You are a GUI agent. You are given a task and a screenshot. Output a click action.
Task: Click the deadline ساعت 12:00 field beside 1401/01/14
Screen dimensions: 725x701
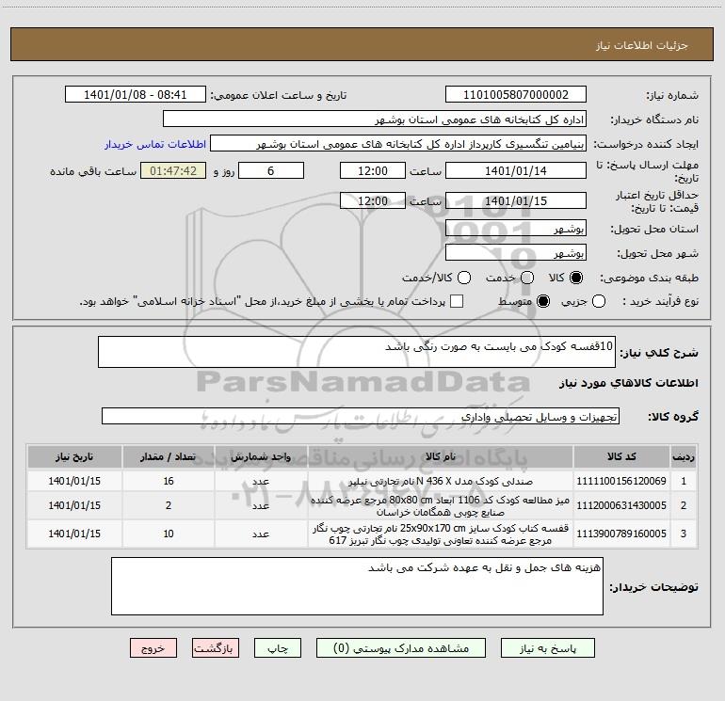tap(372, 170)
